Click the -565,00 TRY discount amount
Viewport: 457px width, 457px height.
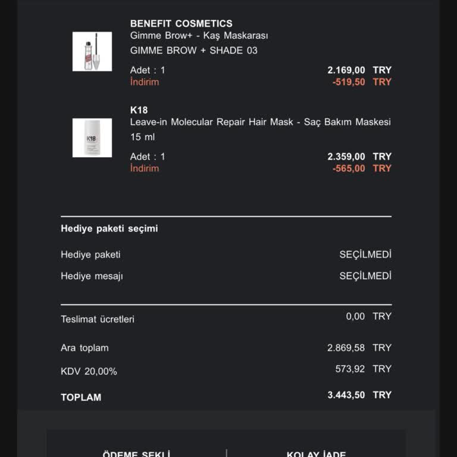pyautogui.click(x=361, y=168)
